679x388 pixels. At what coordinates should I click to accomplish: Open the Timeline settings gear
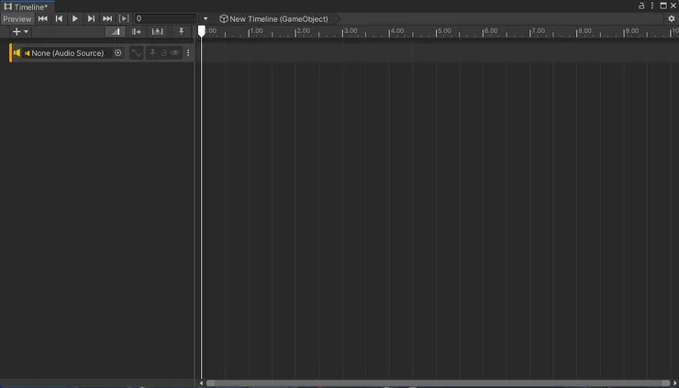point(672,18)
